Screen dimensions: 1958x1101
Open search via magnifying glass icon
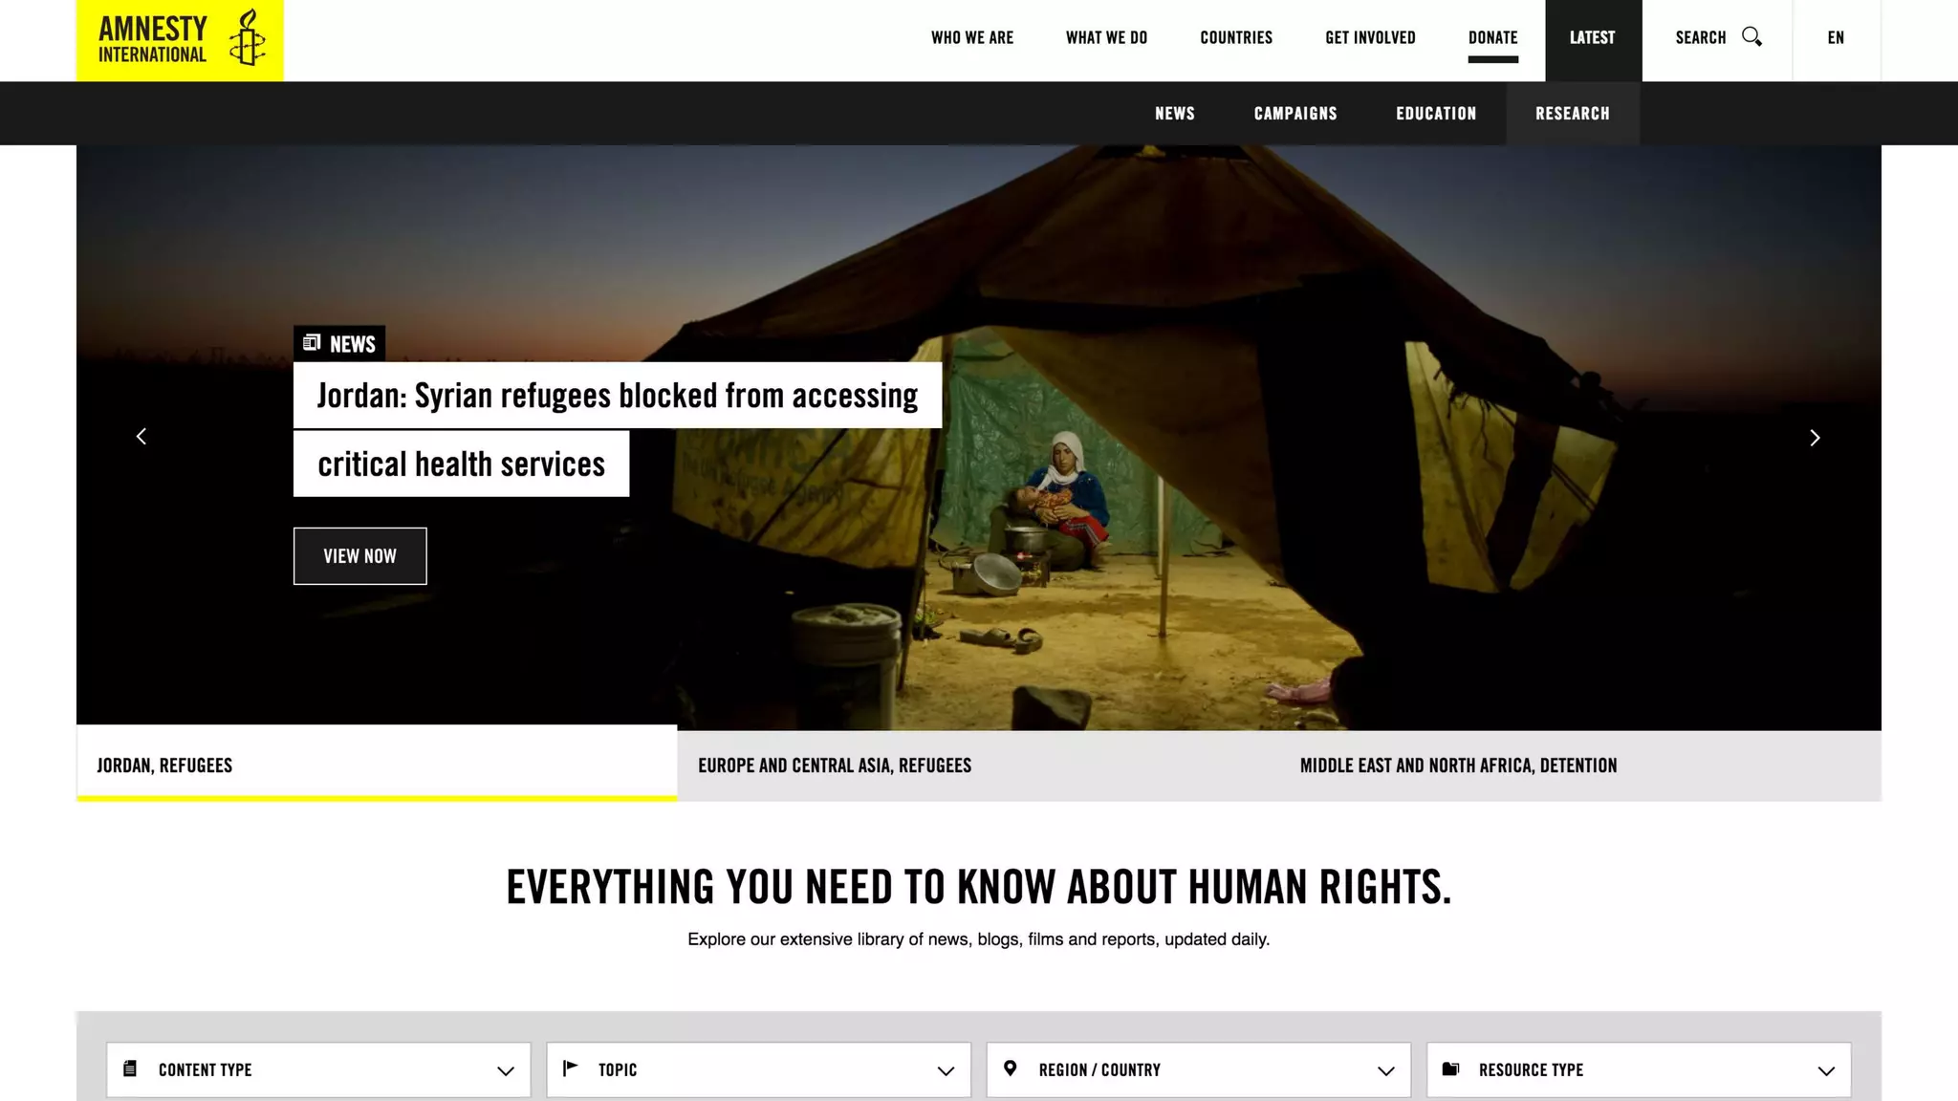coord(1751,37)
